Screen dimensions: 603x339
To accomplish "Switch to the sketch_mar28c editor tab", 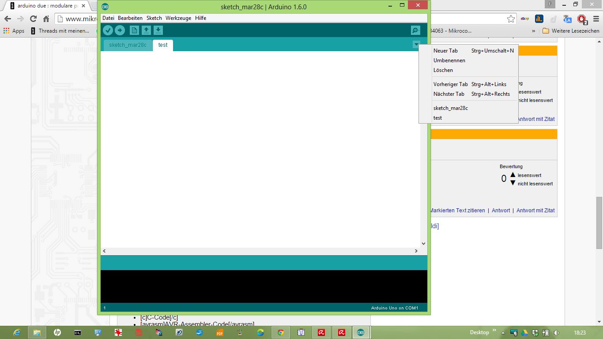I will coord(128,45).
